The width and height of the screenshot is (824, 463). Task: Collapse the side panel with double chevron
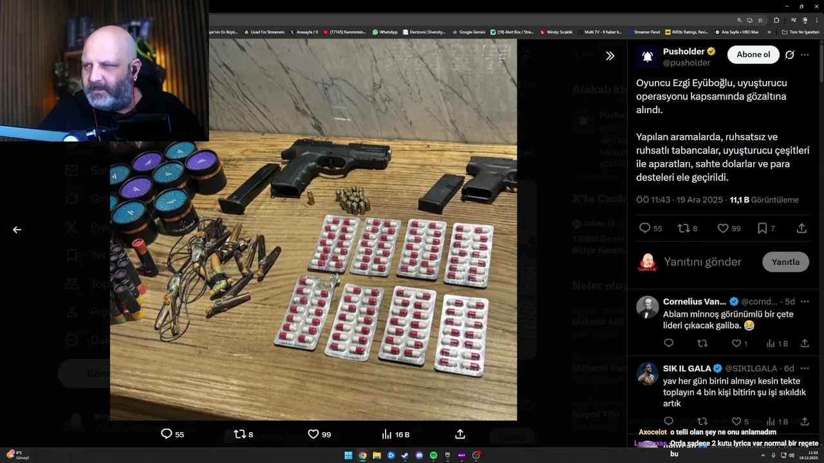[610, 56]
